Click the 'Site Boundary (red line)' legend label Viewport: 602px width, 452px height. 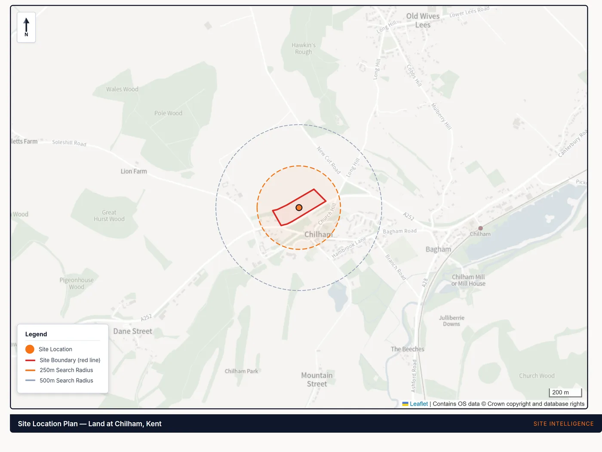[70, 360]
